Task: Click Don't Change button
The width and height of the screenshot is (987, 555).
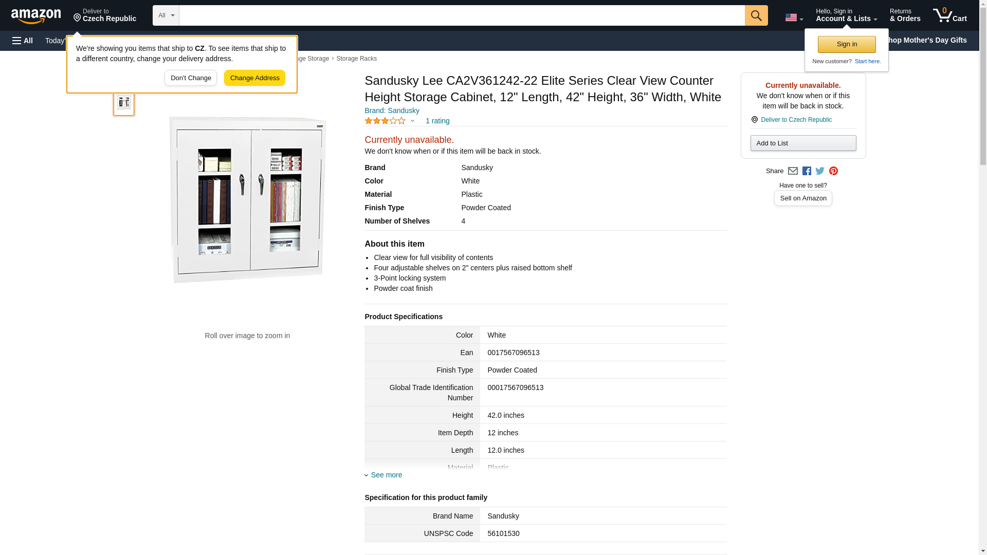Action: pyautogui.click(x=191, y=78)
